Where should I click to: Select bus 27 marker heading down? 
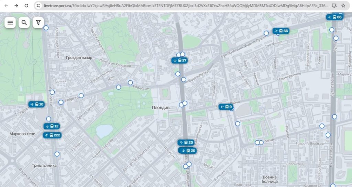180,60
